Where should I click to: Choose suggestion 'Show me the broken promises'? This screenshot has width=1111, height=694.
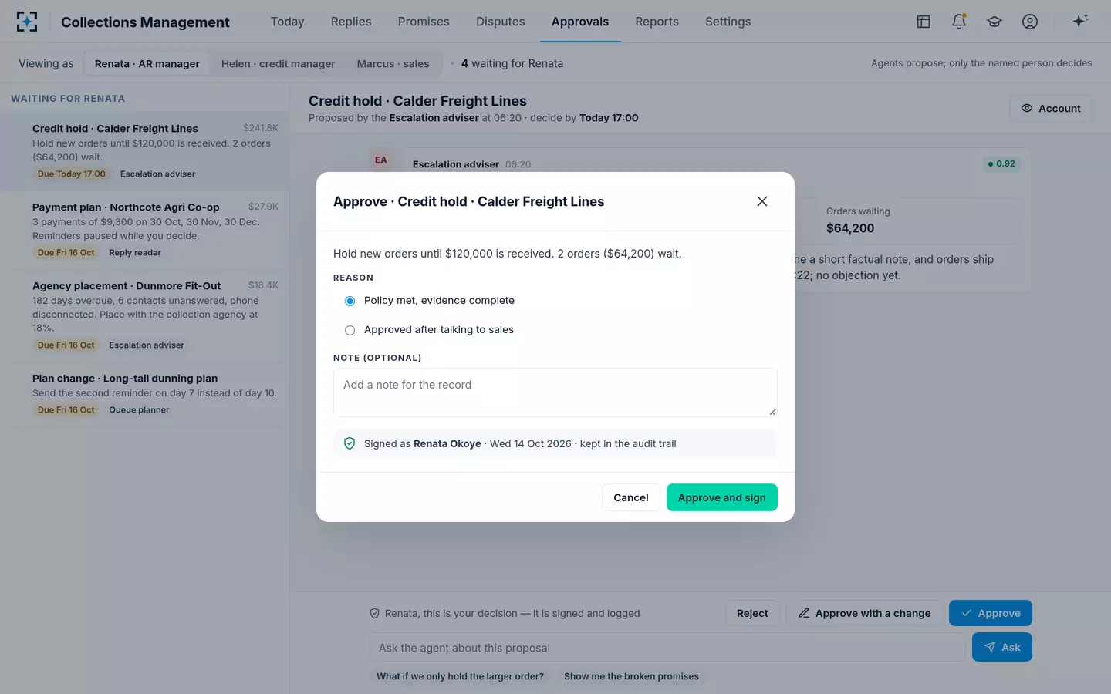(x=631, y=676)
